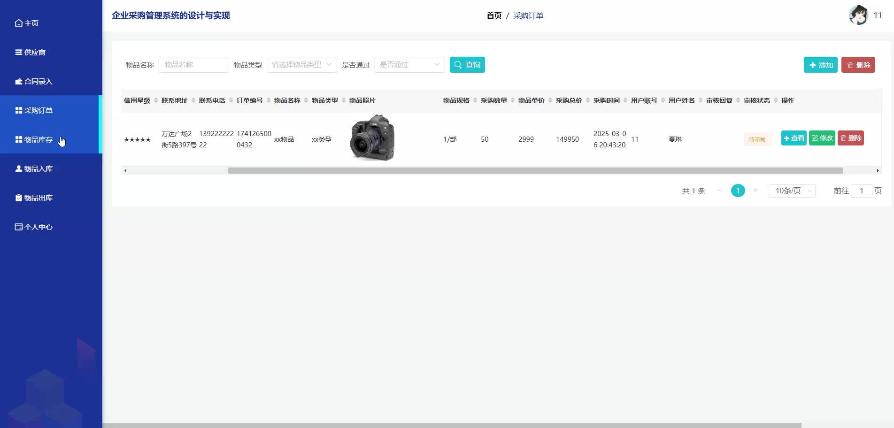The height and width of the screenshot is (428, 894).
Task: Click the unit price 2999 cell
Action: tap(526, 139)
